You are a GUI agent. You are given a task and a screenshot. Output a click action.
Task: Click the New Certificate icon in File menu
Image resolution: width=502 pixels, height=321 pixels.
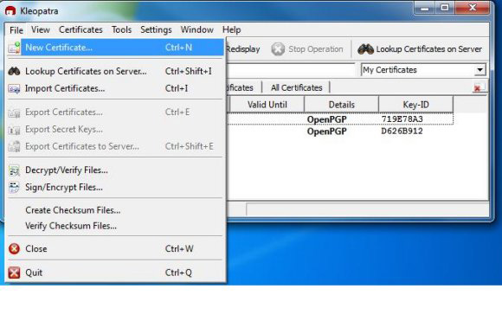pyautogui.click(x=14, y=48)
